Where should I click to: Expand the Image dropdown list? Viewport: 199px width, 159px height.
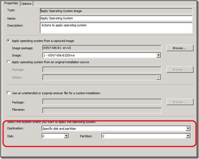coord(159,55)
